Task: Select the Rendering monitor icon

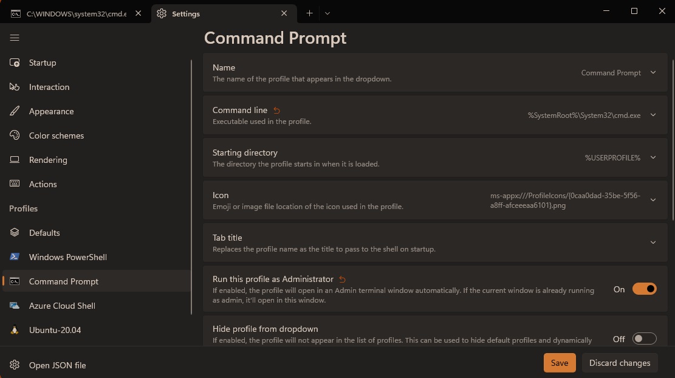Action: [x=15, y=160]
